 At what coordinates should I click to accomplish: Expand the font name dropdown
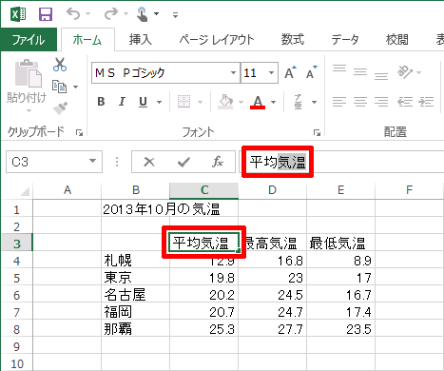pos(234,73)
